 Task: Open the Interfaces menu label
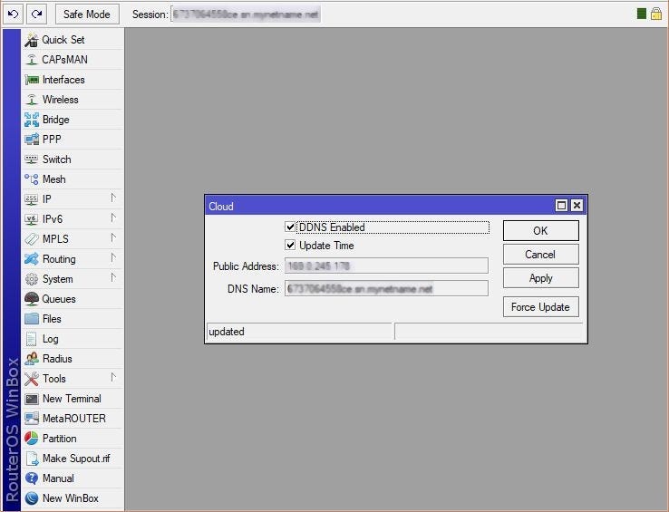pos(63,80)
